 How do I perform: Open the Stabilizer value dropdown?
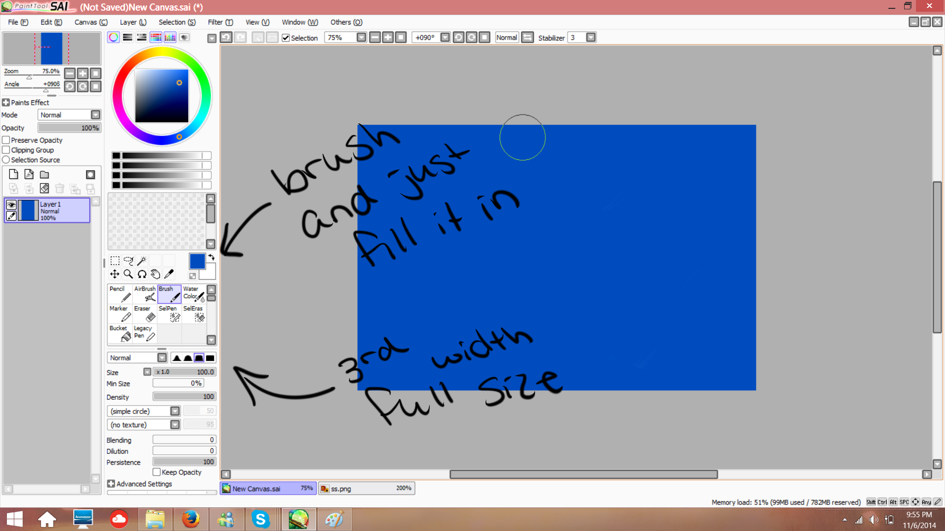pyautogui.click(x=591, y=37)
